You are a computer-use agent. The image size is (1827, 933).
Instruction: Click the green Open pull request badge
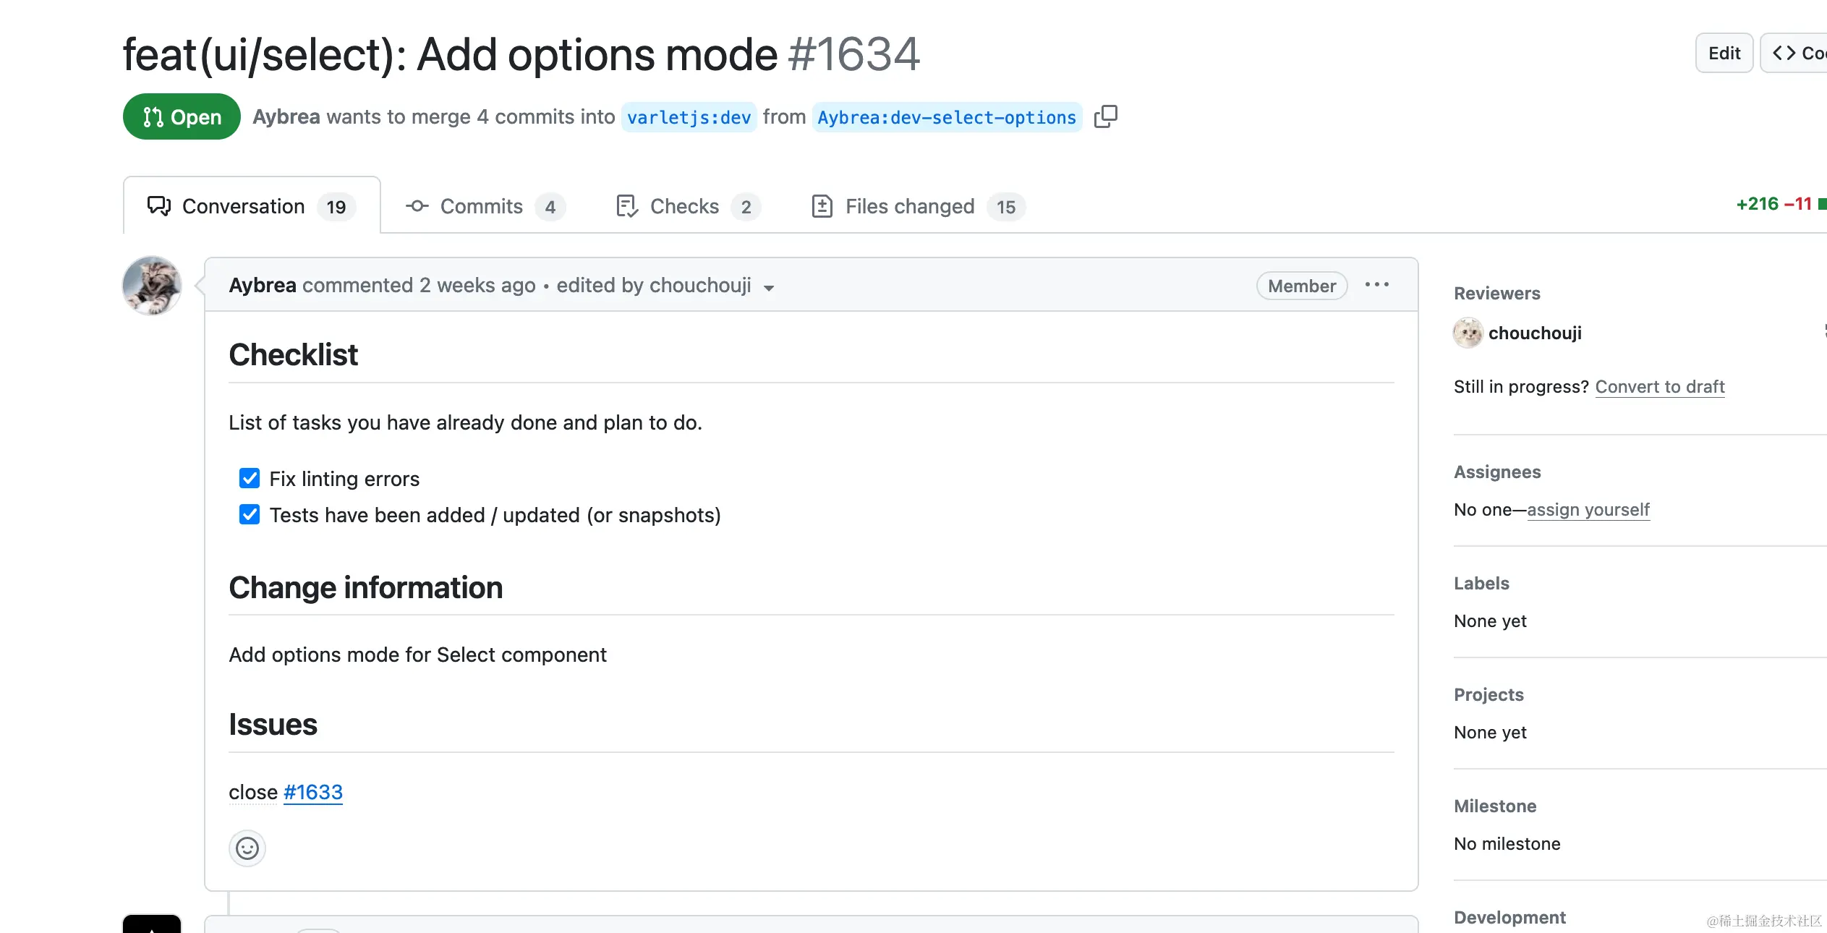(182, 116)
